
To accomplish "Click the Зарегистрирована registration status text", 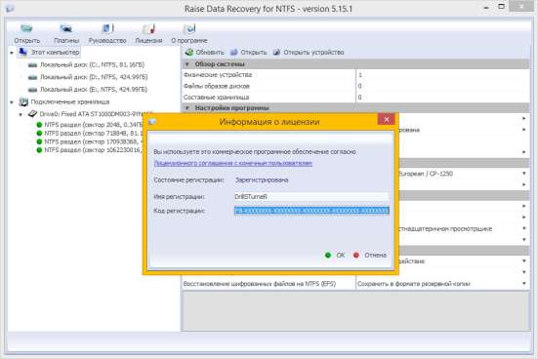I will pos(262,180).
